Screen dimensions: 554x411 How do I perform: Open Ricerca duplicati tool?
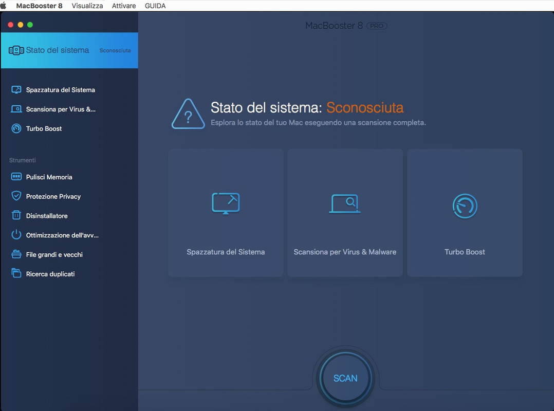pyautogui.click(x=50, y=274)
